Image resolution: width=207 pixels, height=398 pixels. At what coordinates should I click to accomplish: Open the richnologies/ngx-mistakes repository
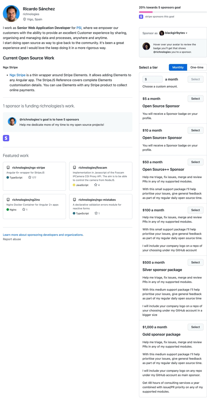tap(97, 200)
